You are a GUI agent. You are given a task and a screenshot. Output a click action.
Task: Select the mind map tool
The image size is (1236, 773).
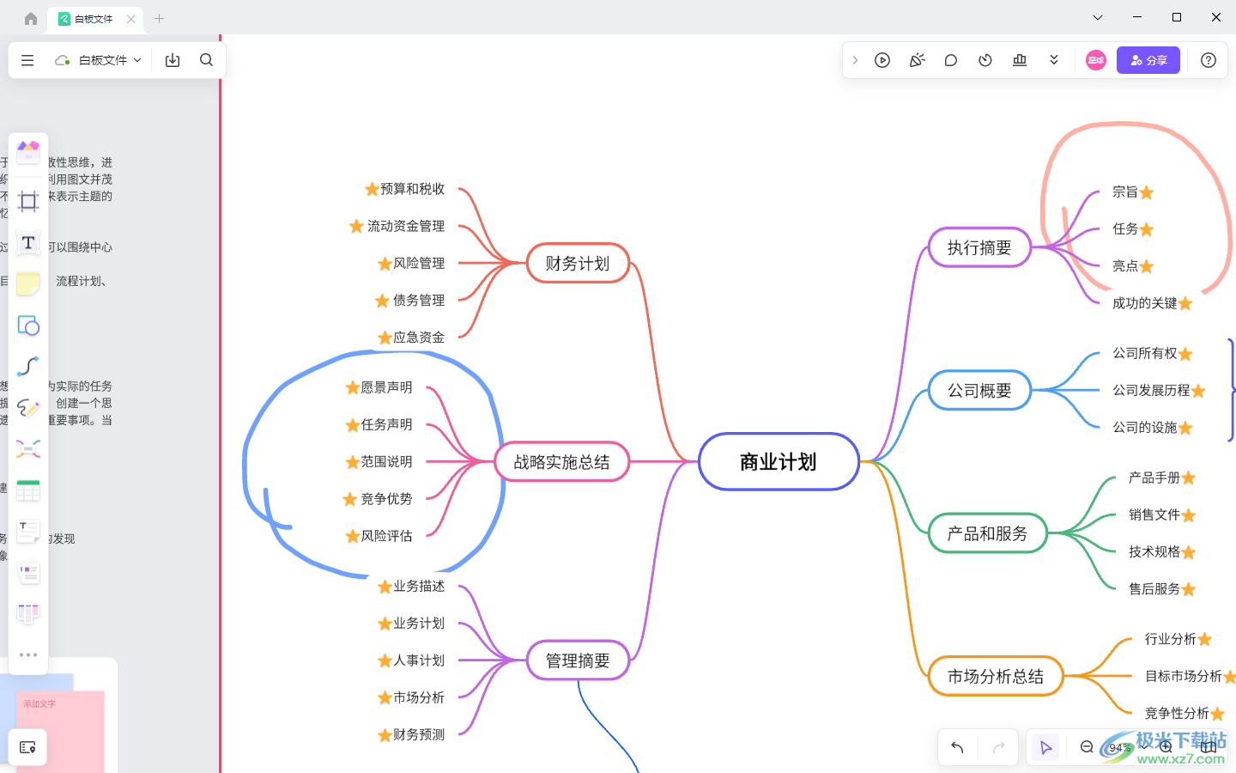pyautogui.click(x=28, y=449)
